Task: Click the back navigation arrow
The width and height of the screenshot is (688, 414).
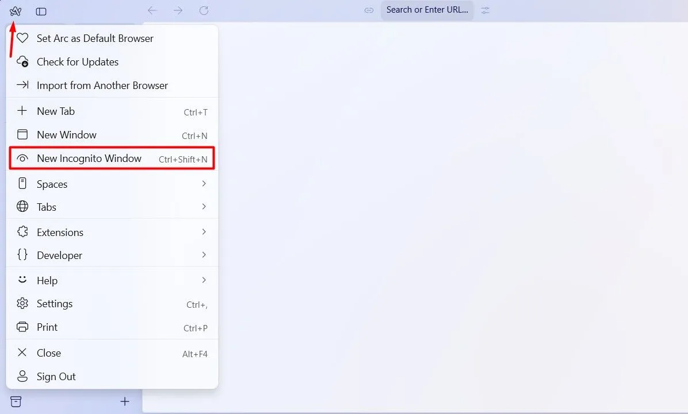Action: pos(152,10)
